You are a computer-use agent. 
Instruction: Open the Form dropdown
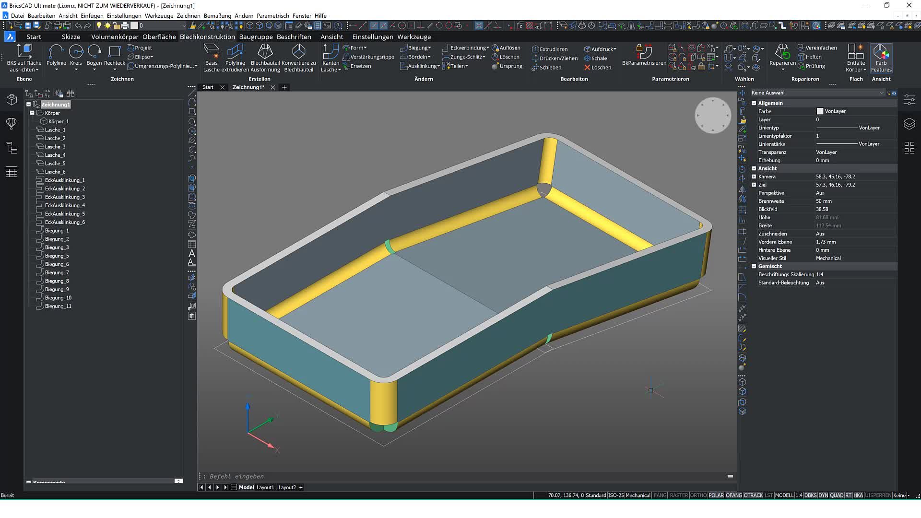click(x=355, y=48)
